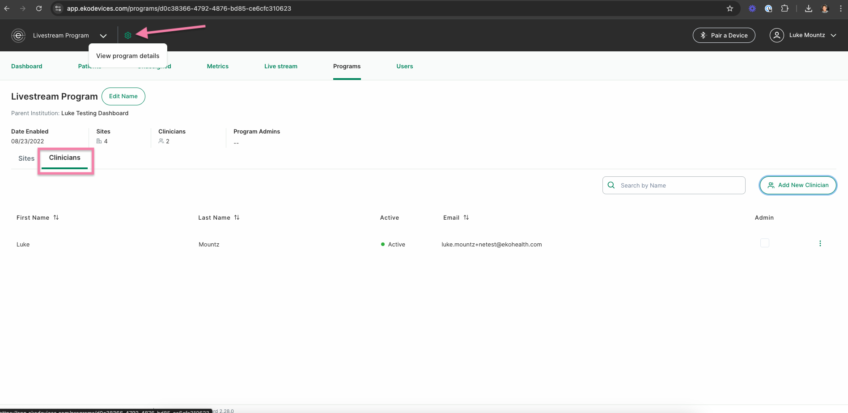The width and height of the screenshot is (848, 413).
Task: Toggle Admin checkbox for Luke Mountz
Action: 765,243
